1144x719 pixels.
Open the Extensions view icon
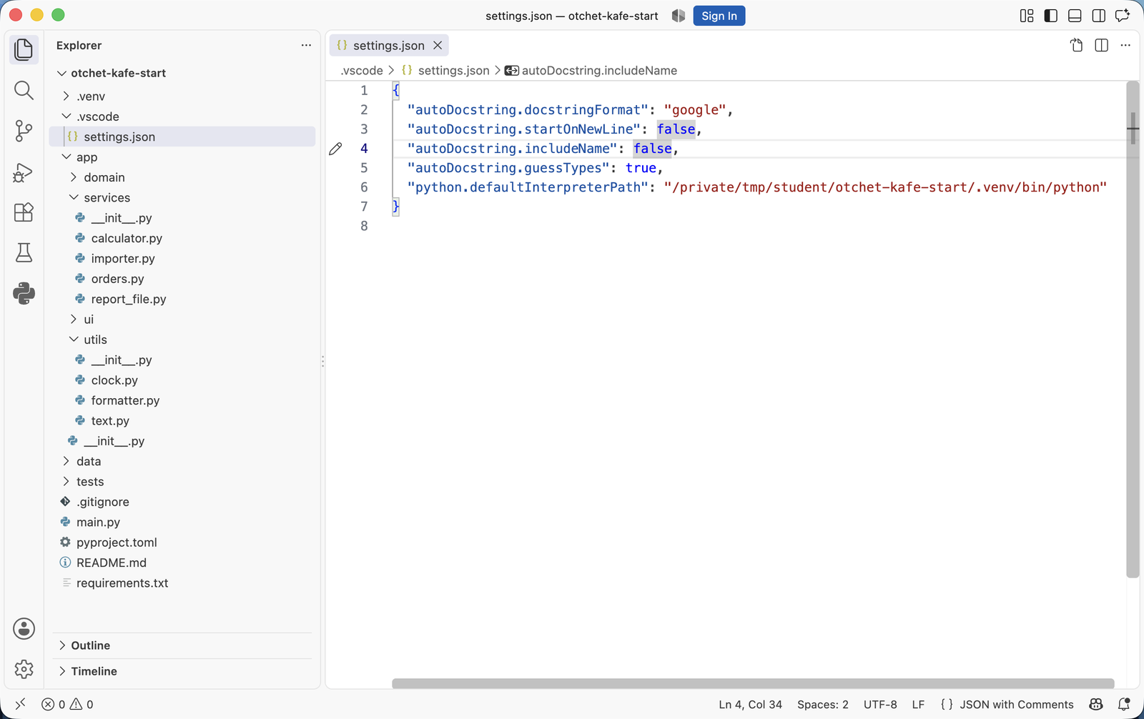coord(24,212)
